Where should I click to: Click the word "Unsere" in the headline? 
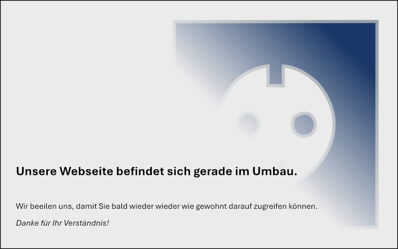(36, 171)
